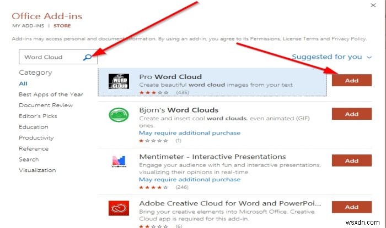This screenshot has width=386, height=228.
Task: Add the Pro Word Cloud add-in
Action: (352, 80)
